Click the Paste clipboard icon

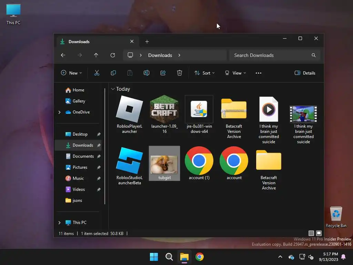[130, 73]
